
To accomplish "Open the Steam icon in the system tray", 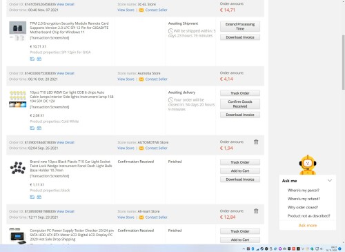I will point(262,249).
